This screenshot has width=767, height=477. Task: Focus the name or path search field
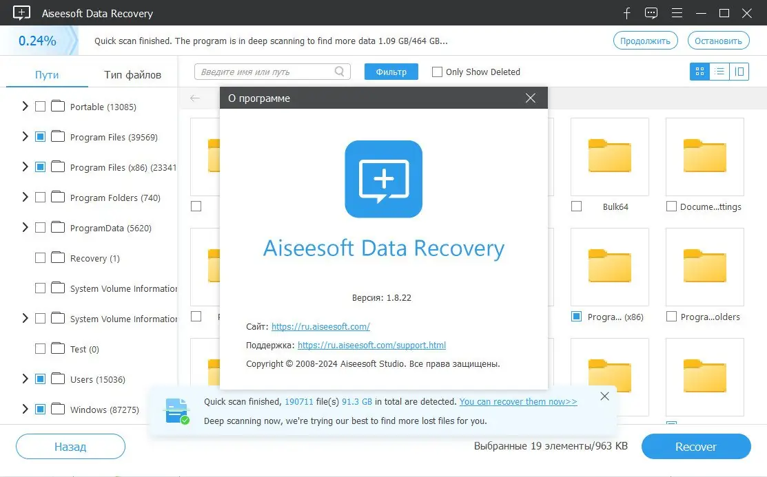(272, 72)
